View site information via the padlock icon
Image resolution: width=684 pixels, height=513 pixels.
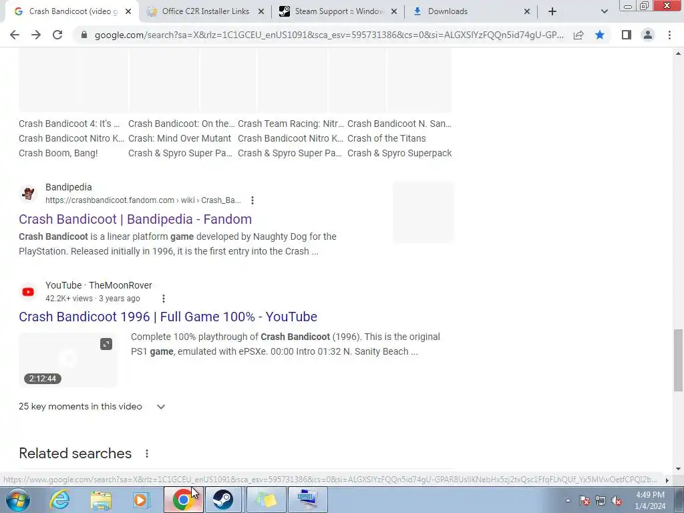pyautogui.click(x=84, y=35)
